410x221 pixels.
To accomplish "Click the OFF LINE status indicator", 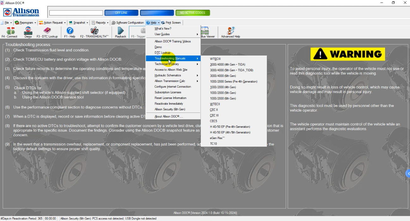I will 121,13.
